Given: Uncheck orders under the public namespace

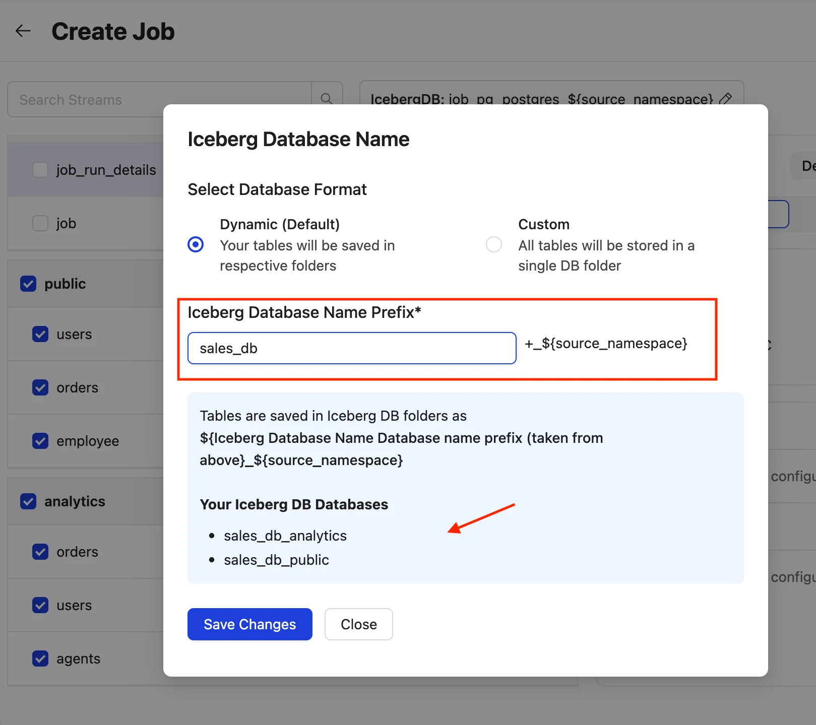Looking at the screenshot, I should coord(40,388).
